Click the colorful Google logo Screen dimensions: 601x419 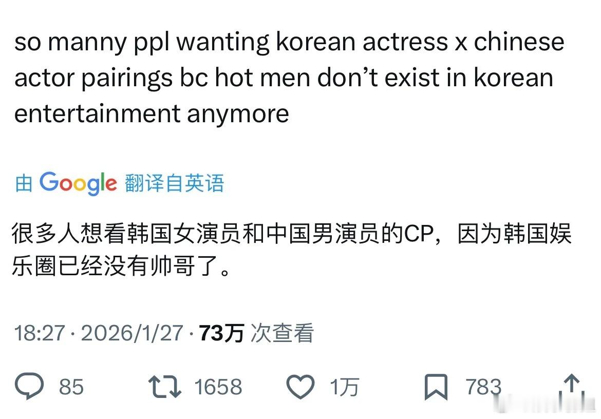point(78,183)
